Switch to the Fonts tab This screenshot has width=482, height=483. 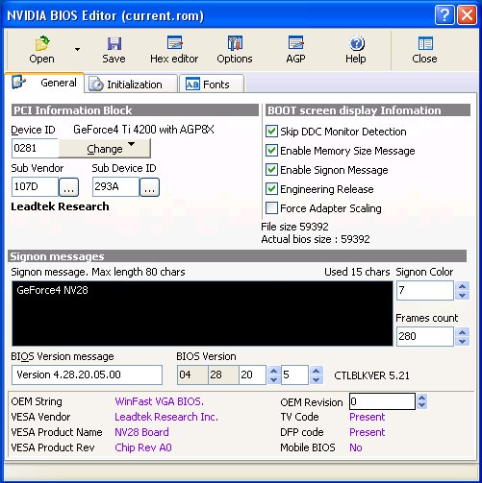[212, 85]
